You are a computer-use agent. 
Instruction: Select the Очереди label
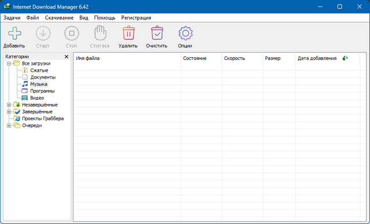click(32, 125)
